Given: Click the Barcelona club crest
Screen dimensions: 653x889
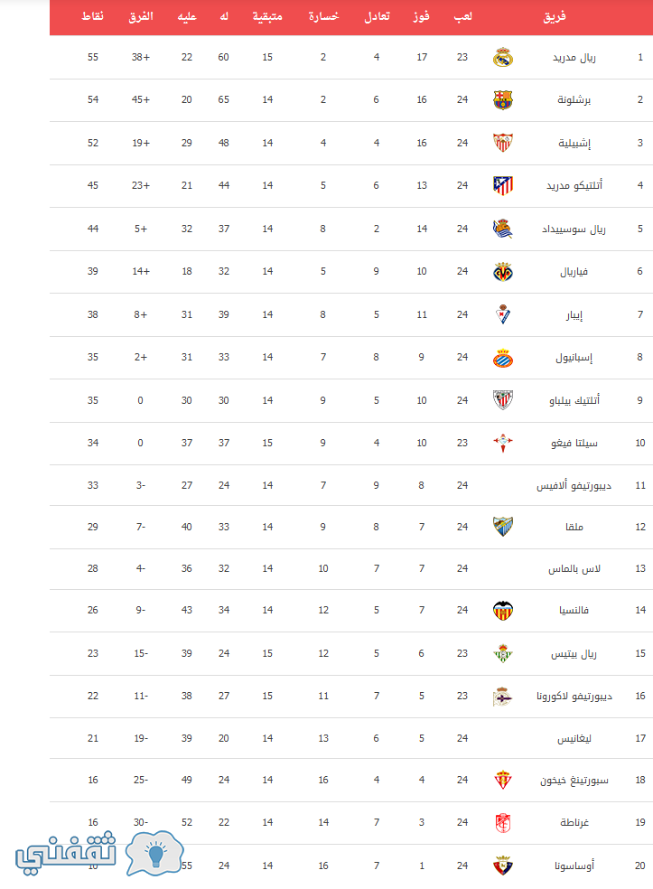Looking at the screenshot, I should [503, 99].
